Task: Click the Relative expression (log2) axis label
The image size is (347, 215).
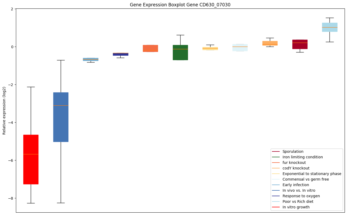Action: coord(4,111)
